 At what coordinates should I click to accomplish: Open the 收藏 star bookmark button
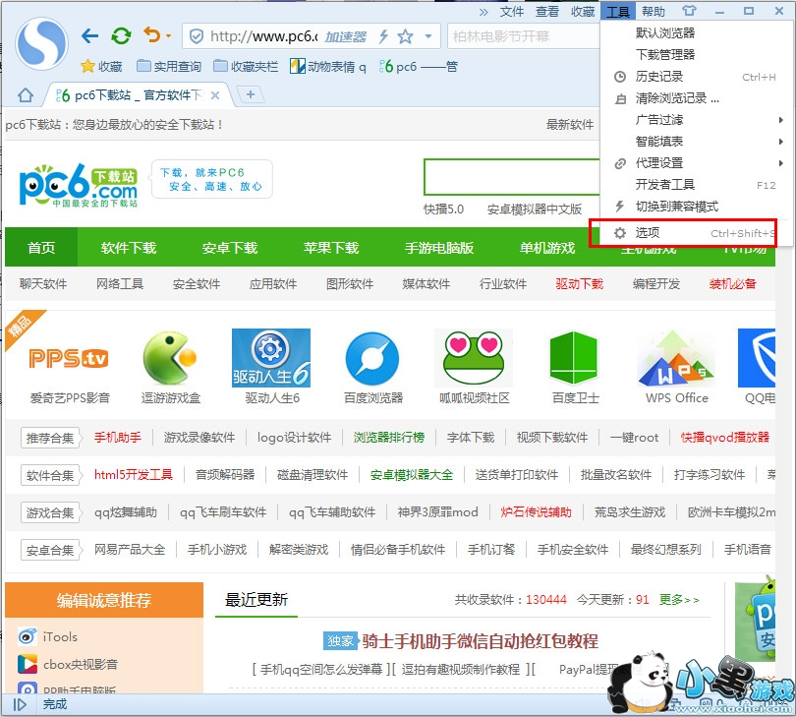pyautogui.click(x=101, y=67)
